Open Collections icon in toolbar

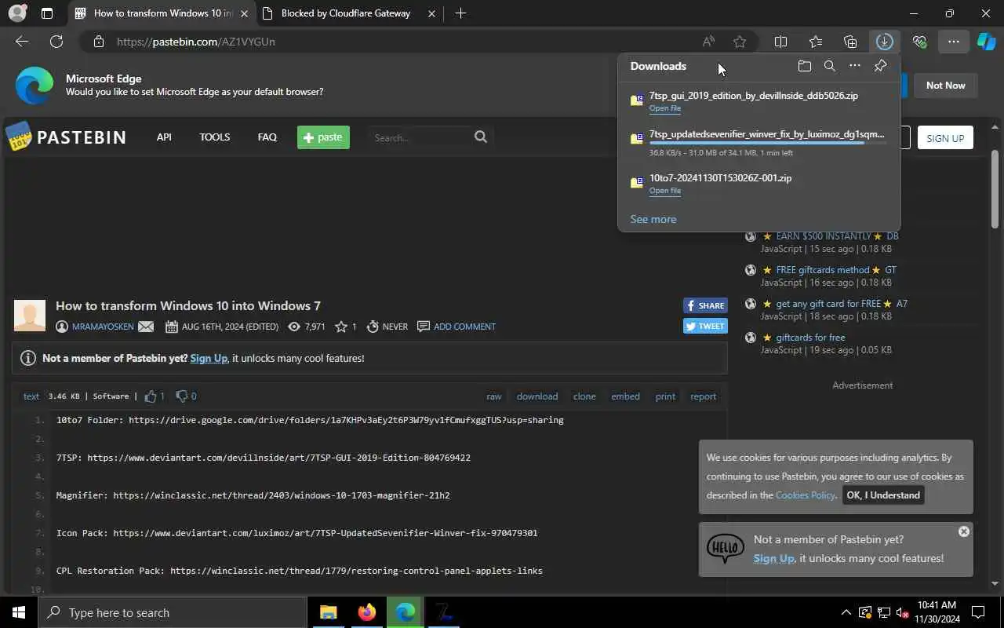click(x=850, y=42)
